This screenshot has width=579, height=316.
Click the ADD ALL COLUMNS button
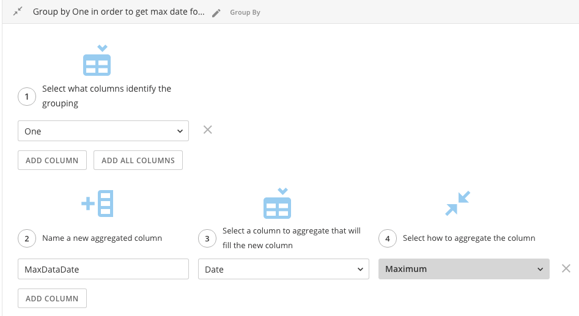point(138,160)
